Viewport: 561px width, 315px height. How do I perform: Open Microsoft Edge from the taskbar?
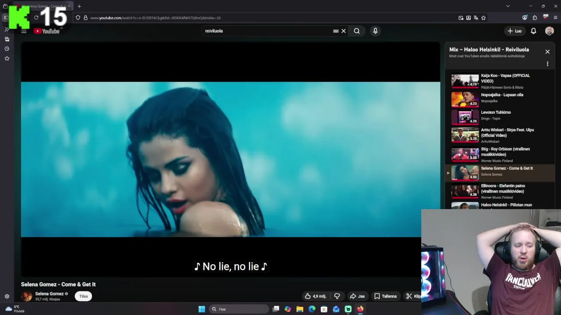click(312, 309)
